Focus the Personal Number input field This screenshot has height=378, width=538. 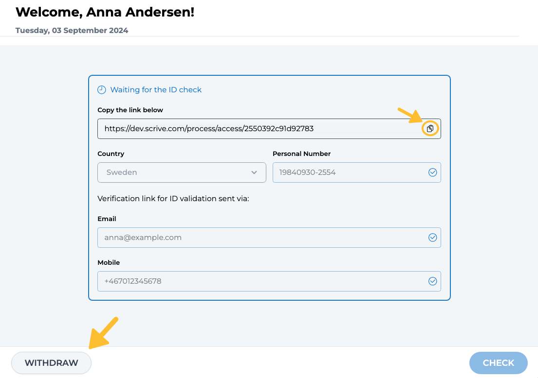(348, 172)
